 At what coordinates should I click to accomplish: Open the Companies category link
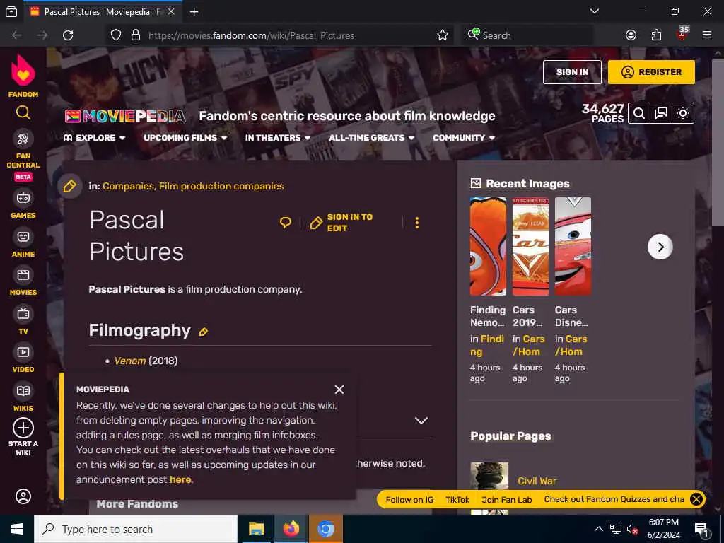pyautogui.click(x=128, y=186)
